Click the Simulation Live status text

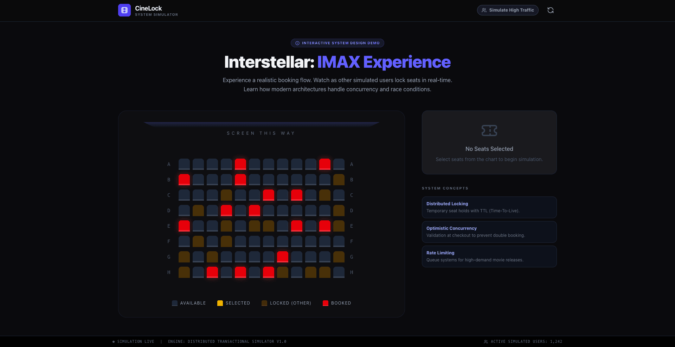136,342
